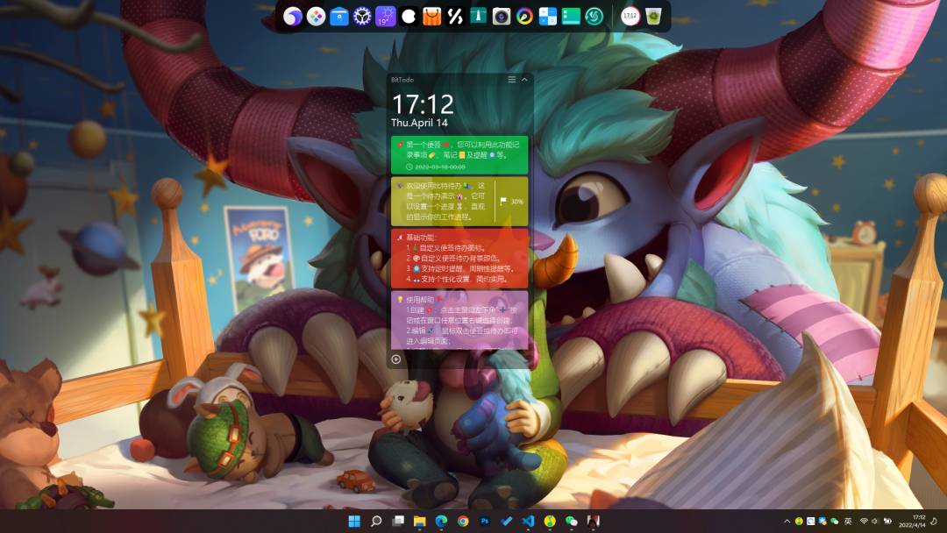Open the black percent-slash dock icon
The image size is (947, 533).
(x=455, y=17)
